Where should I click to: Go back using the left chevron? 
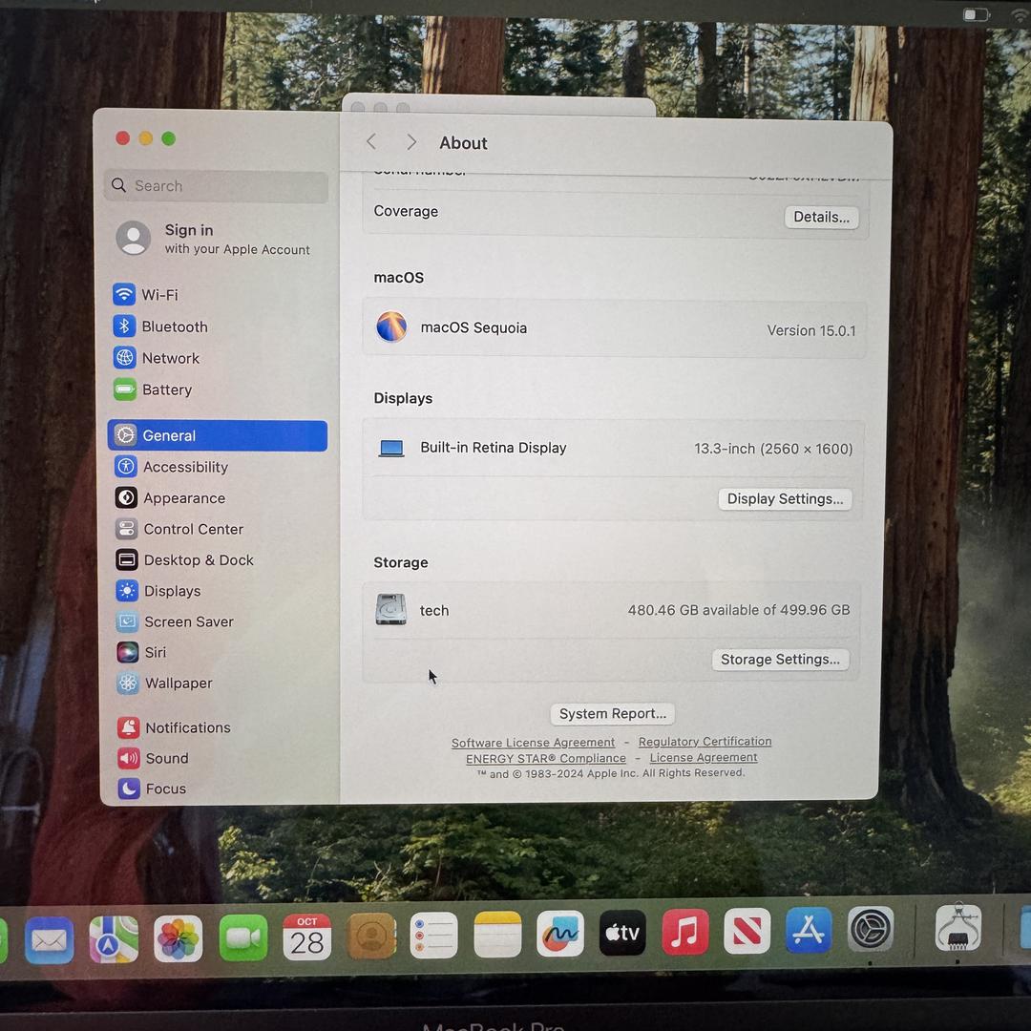[371, 141]
